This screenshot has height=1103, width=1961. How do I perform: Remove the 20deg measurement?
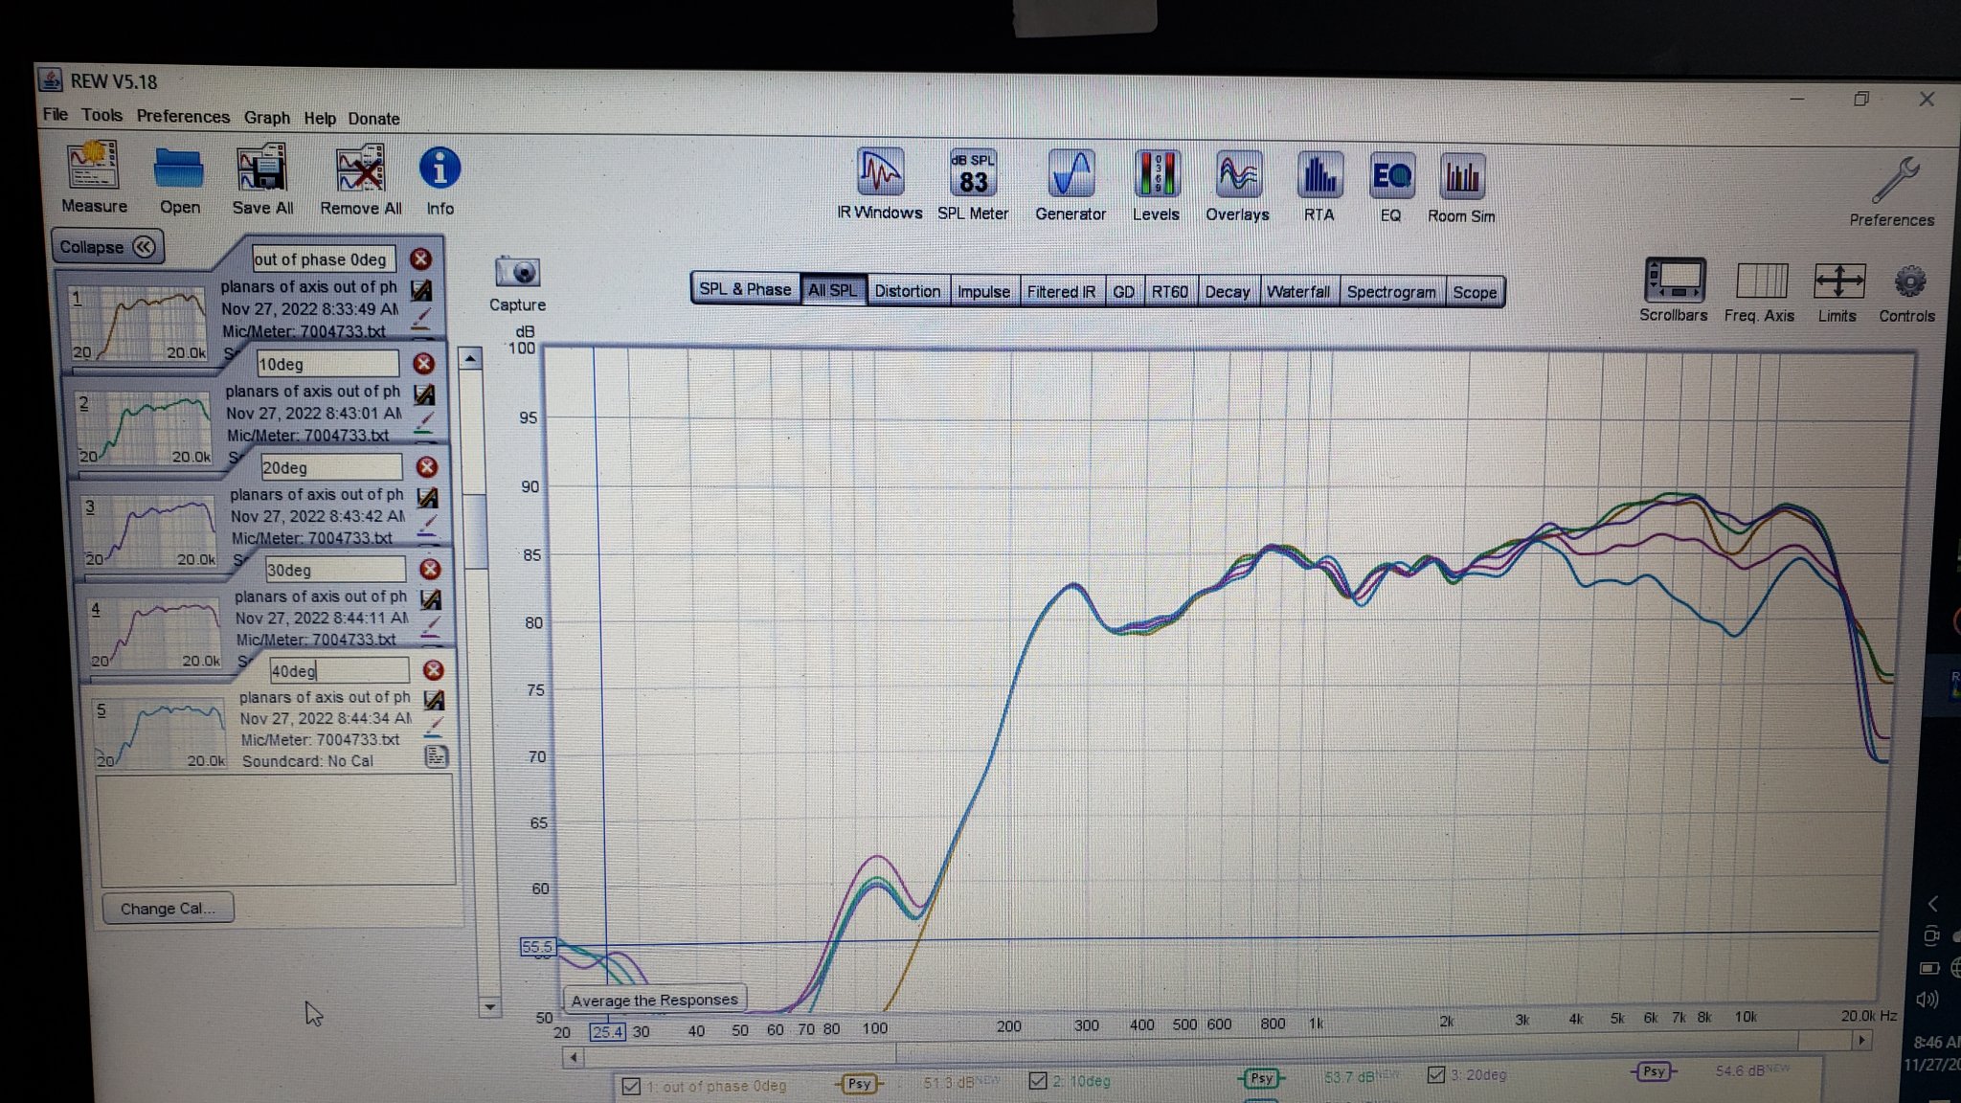click(427, 467)
